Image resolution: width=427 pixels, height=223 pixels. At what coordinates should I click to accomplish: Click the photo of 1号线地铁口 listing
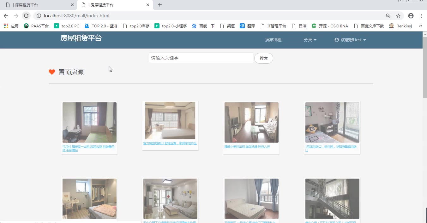pos(332,123)
